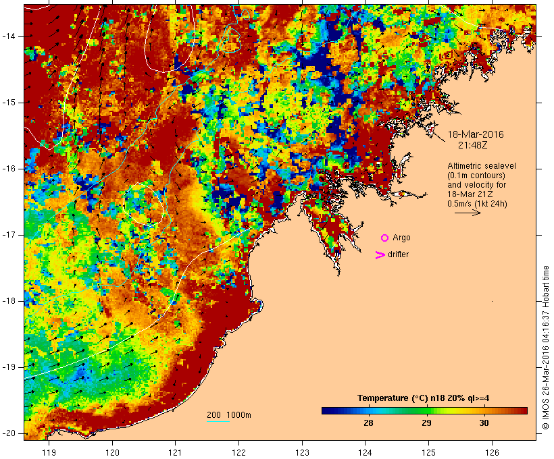Click latitude axis label -16

point(9,169)
